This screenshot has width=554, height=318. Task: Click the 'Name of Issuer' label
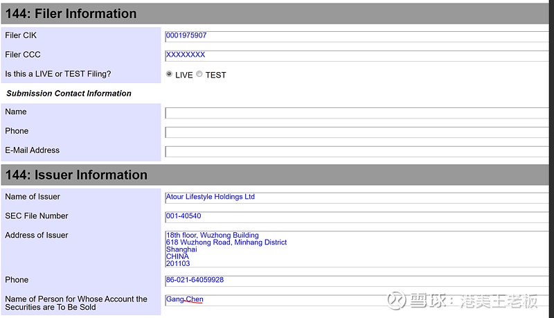pyautogui.click(x=33, y=197)
